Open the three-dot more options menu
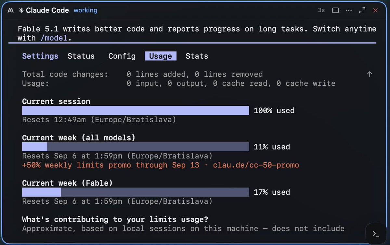Image resolution: width=390 pixels, height=245 pixels. click(x=349, y=10)
